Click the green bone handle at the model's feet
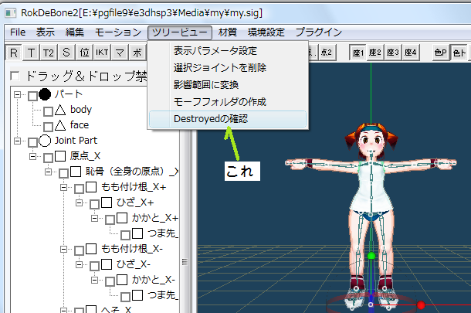Image resolution: width=471 pixels, height=313 pixels. 371,254
